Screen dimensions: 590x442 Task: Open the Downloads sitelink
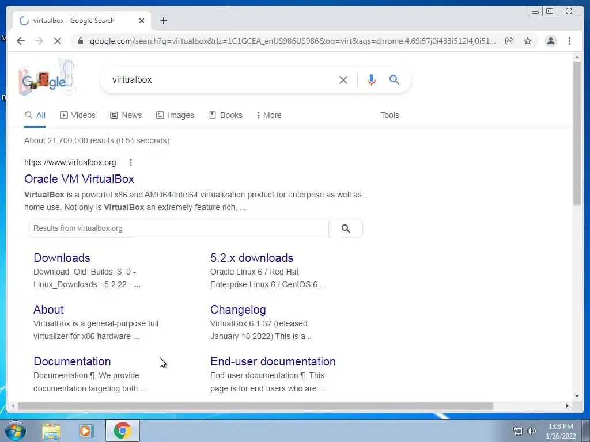tap(62, 258)
